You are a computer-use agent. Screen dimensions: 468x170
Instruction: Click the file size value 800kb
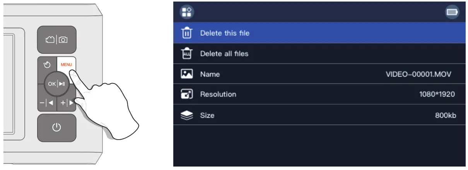445,115
